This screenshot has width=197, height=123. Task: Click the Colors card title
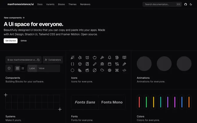point(140,117)
